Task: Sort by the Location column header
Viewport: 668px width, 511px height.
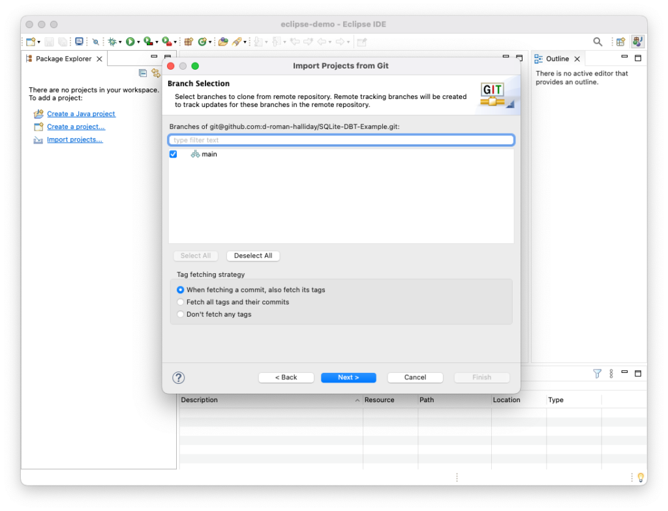Action: (x=519, y=400)
